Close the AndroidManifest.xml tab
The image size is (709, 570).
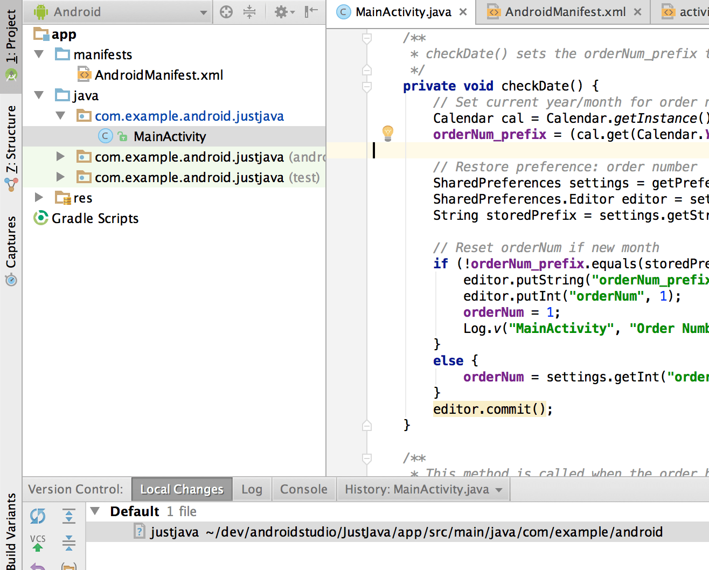[637, 12]
